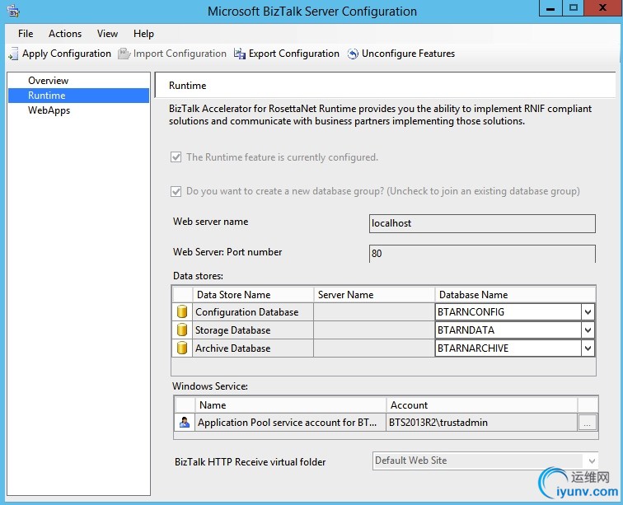Click the Unconfigure Features toolbar icon
Image resolution: width=623 pixels, height=505 pixels.
pos(353,54)
